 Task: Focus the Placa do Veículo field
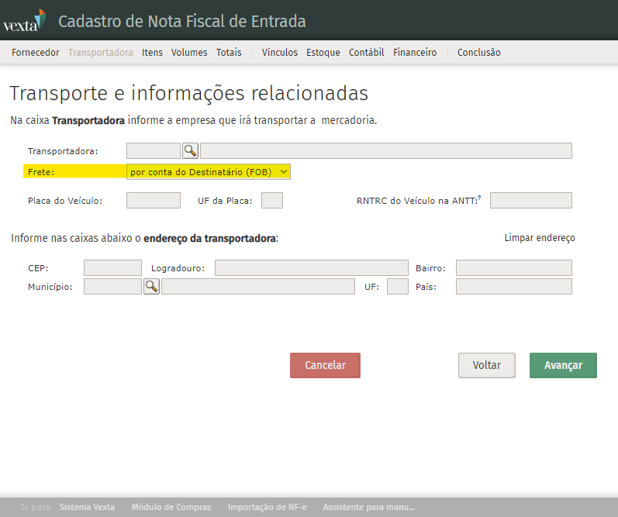(154, 201)
